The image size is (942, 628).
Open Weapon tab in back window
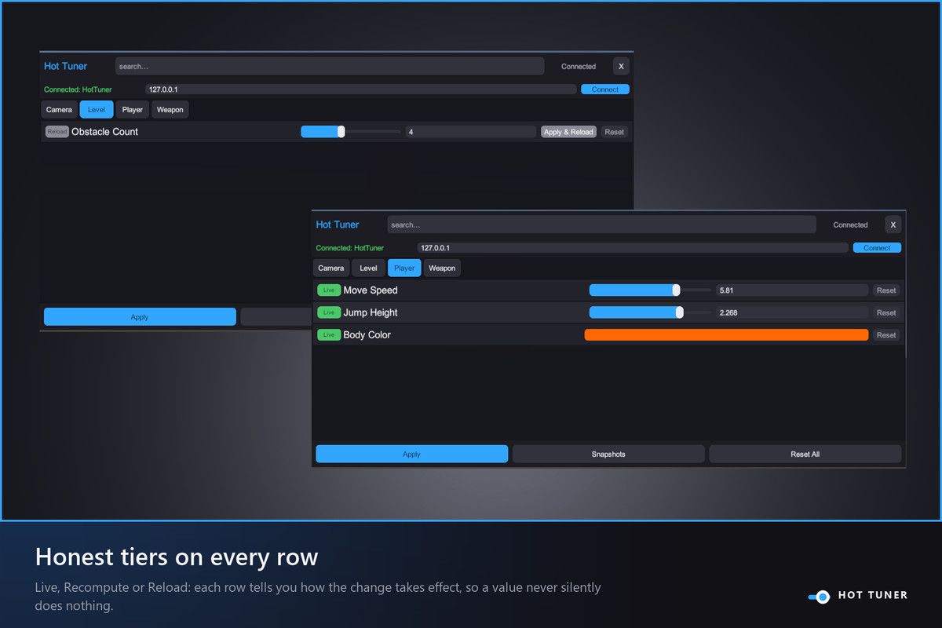pos(170,110)
